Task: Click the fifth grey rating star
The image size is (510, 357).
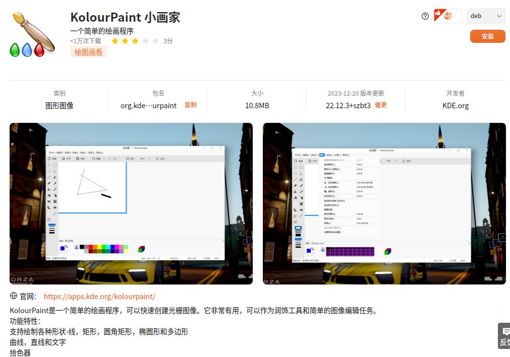Action: pos(155,41)
